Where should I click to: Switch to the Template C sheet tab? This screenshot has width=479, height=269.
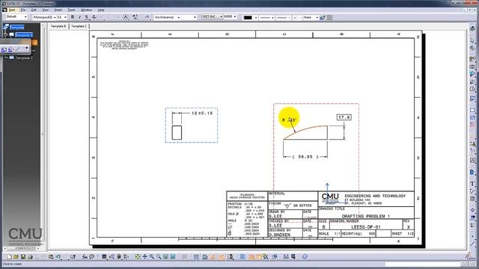click(79, 26)
